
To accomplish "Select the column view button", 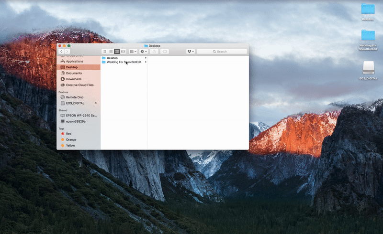I will tap(117, 51).
